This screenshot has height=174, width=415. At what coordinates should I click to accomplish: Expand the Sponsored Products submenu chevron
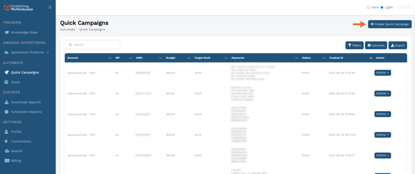pyautogui.click(x=48, y=53)
